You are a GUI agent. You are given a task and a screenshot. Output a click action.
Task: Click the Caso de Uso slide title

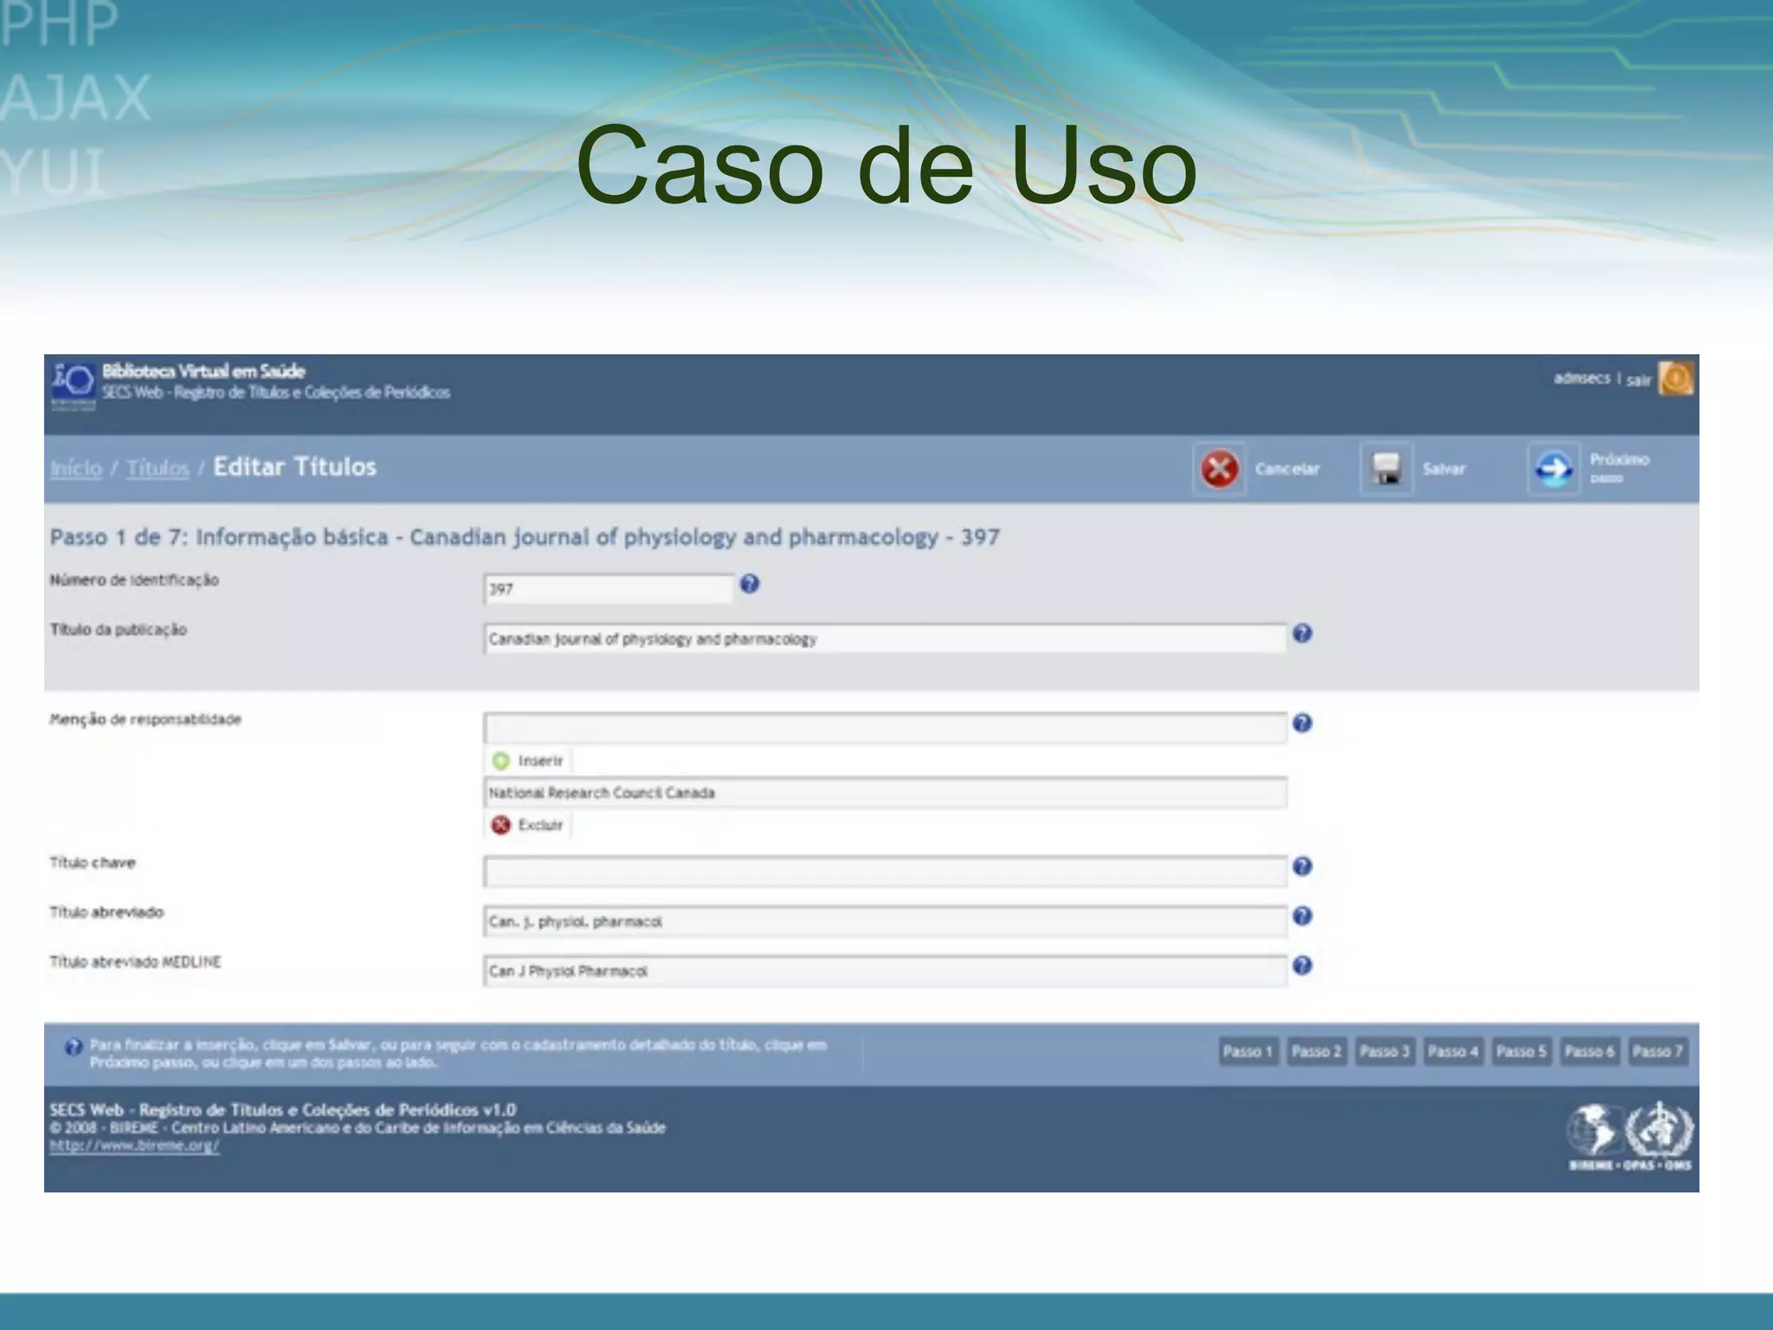coord(886,165)
